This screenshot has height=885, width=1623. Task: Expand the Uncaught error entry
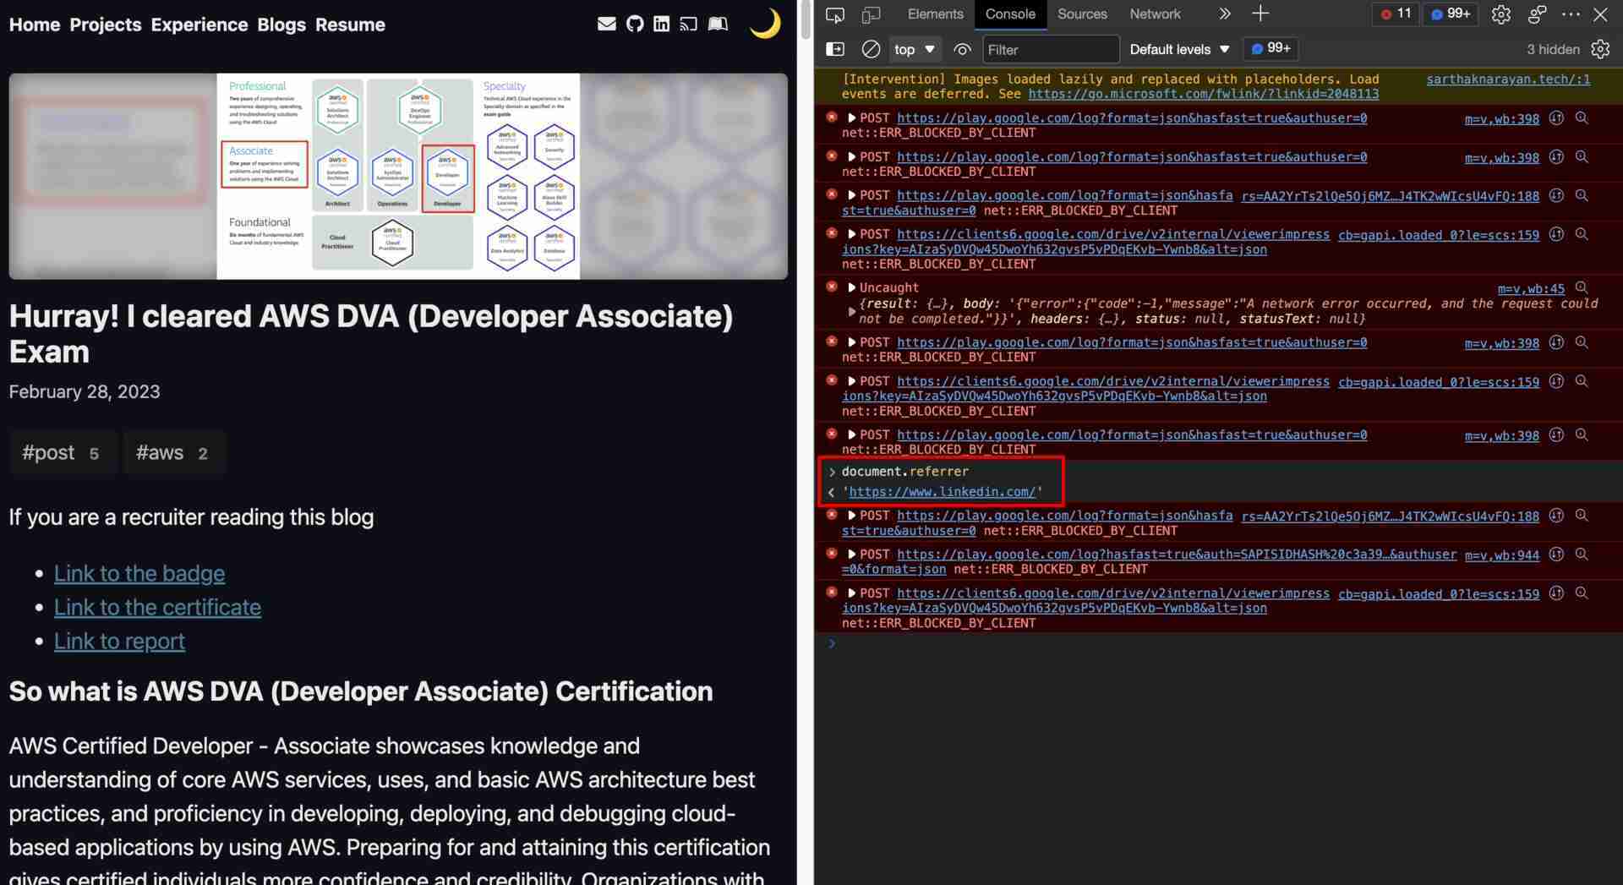851,287
